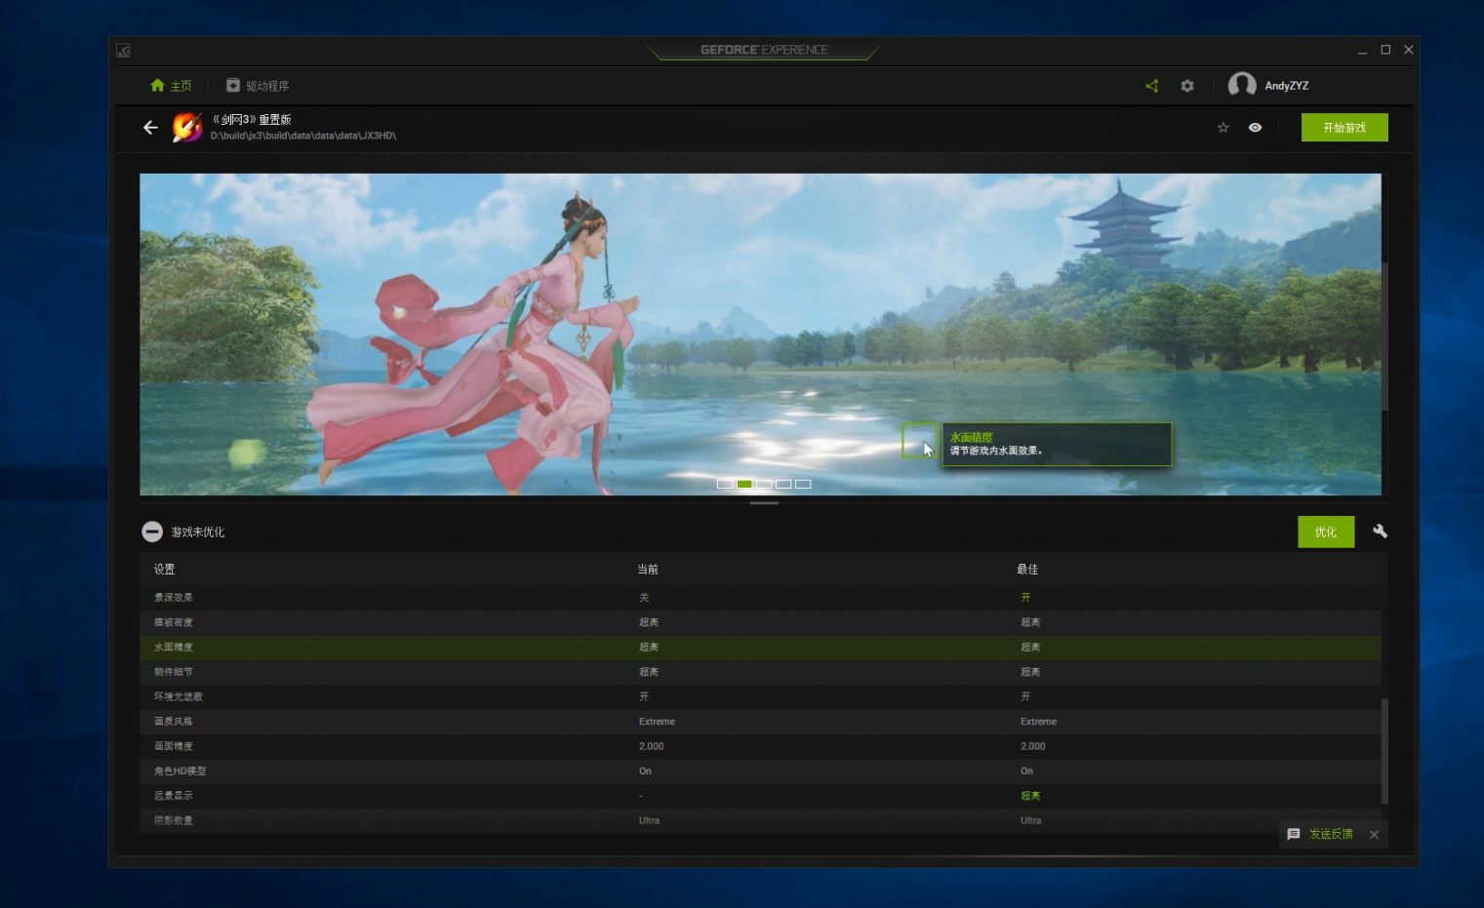Open the 发送反馈 feedback link

[1331, 834]
